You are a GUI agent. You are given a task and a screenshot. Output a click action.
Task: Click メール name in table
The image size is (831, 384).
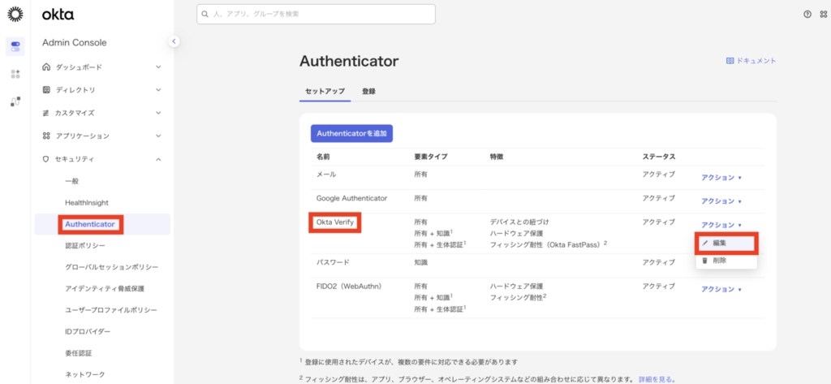coord(326,174)
